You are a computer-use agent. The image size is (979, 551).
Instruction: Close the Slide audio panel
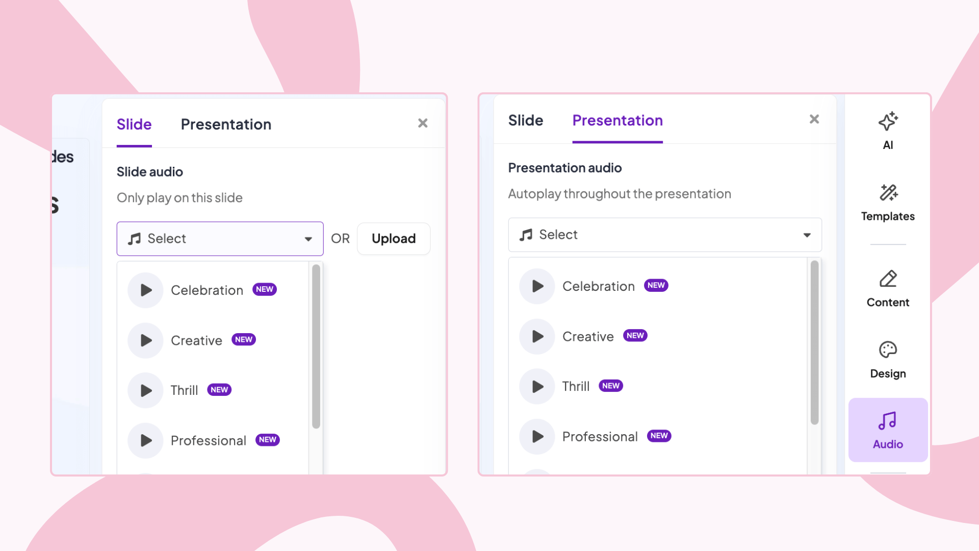click(x=423, y=123)
